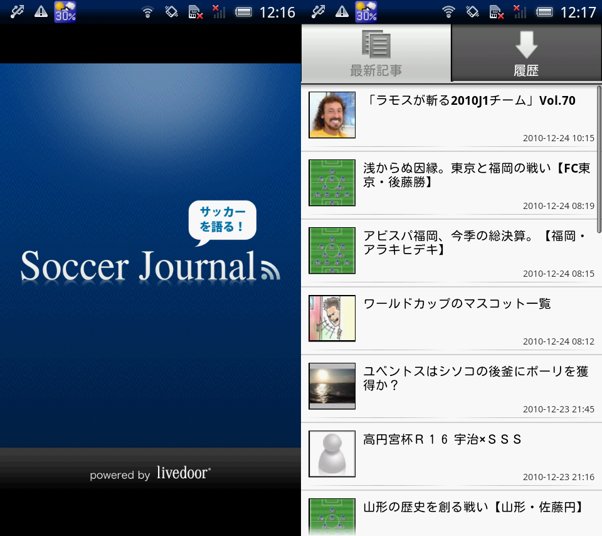Tap the screen rotation icon on the 12:16 screen
602x536 pixels.
171,12
